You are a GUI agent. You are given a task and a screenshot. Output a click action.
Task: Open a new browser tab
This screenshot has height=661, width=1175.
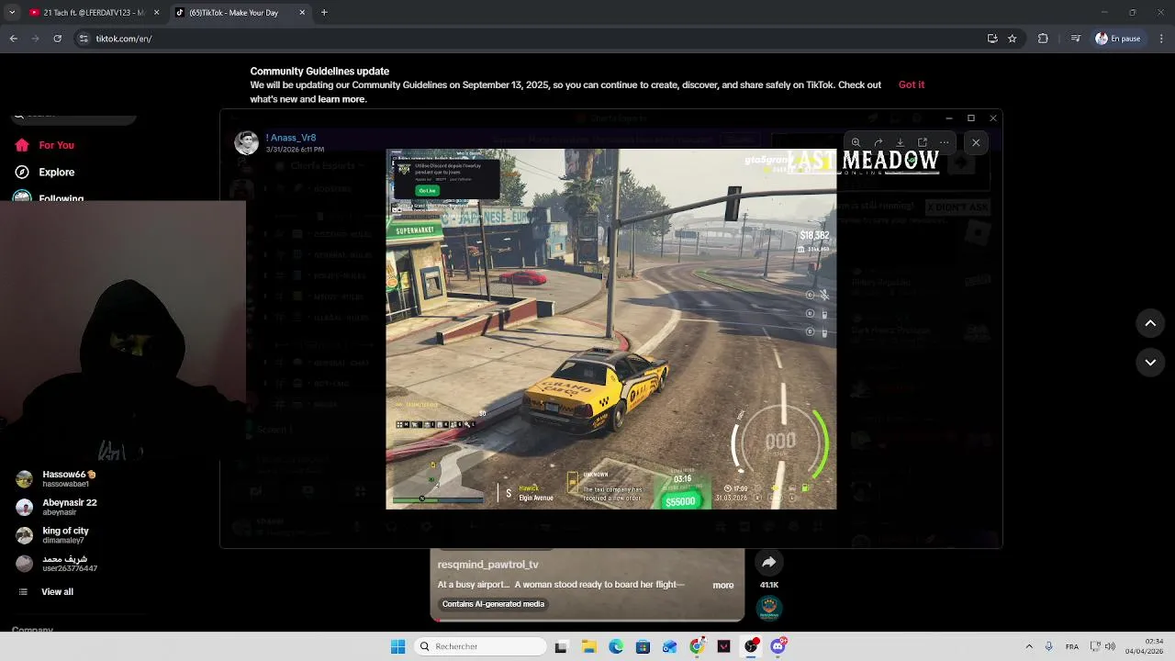(x=324, y=13)
